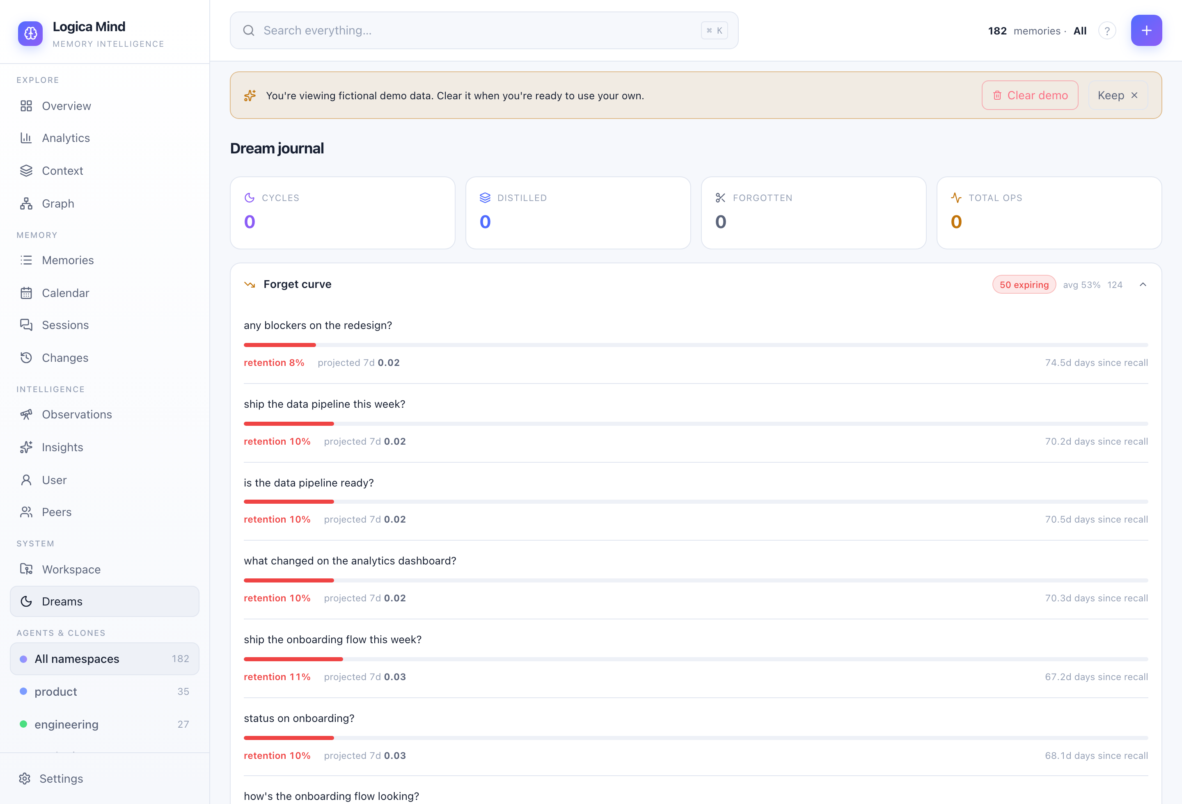1182x804 pixels.
Task: Open Overview grid icon in sidebar
Action: click(x=26, y=106)
